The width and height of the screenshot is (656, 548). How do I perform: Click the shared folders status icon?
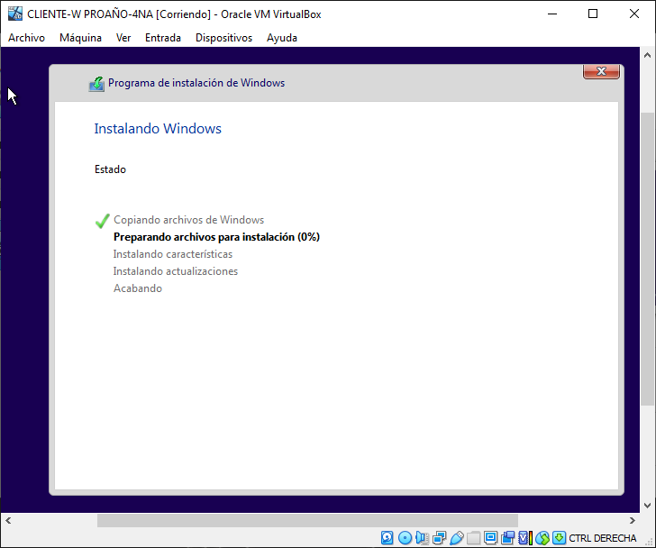point(474,537)
